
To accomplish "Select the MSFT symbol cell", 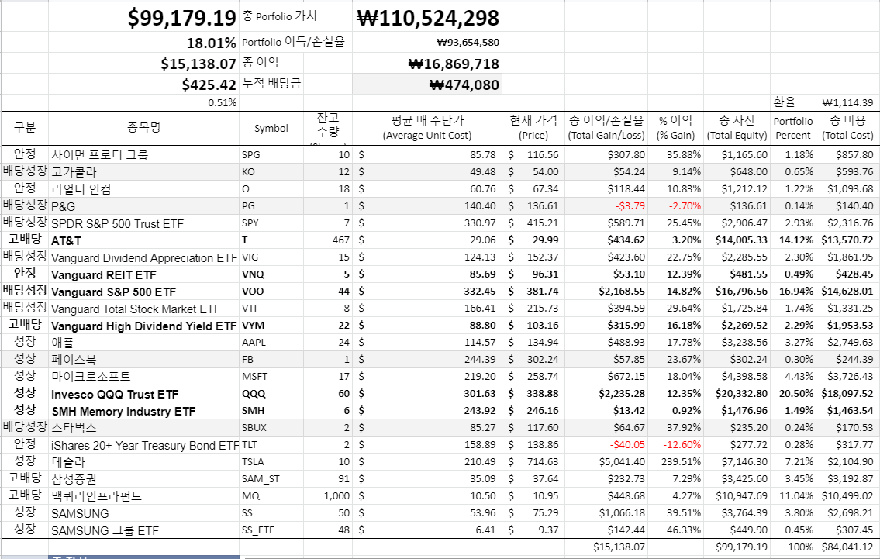I will coord(271,376).
